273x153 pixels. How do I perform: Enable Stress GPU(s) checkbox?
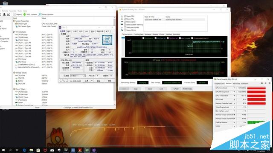click(x=125, y=30)
